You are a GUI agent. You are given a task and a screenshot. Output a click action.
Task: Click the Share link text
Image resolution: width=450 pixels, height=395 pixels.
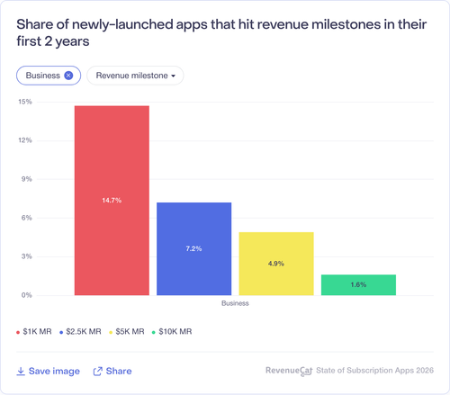(119, 371)
